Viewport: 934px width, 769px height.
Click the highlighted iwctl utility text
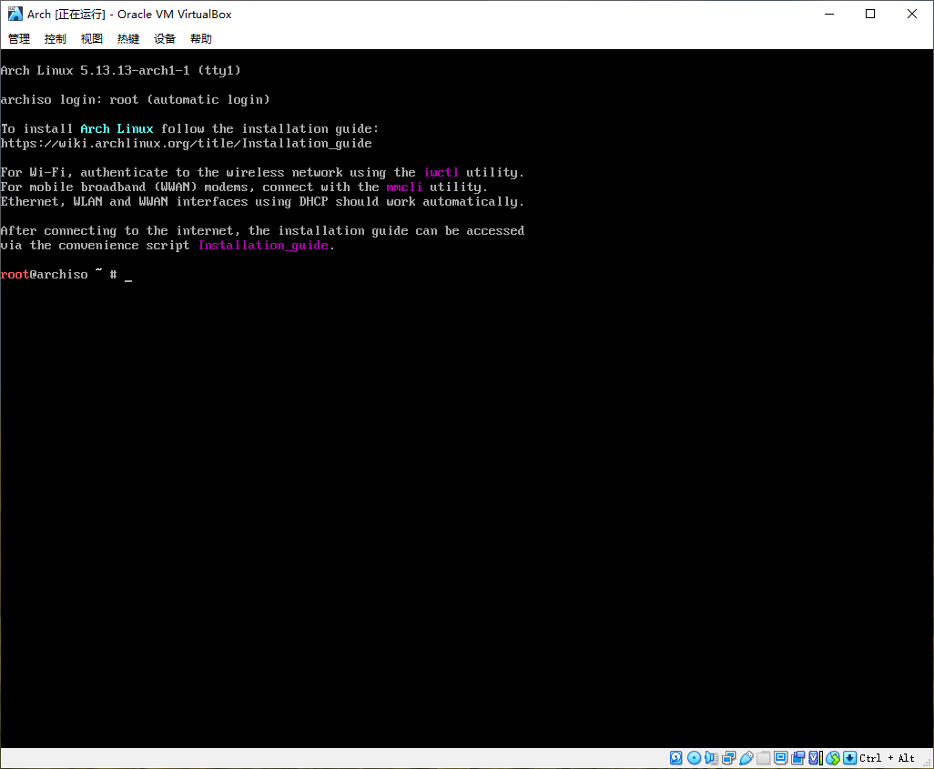coord(441,172)
